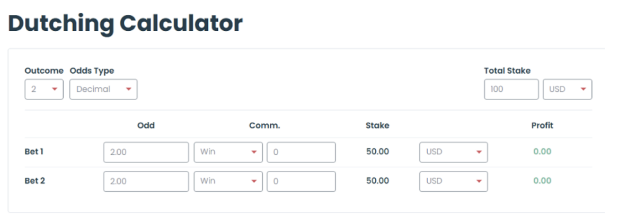Focus the Total Stake amount field
The height and width of the screenshot is (223, 636).
[511, 90]
